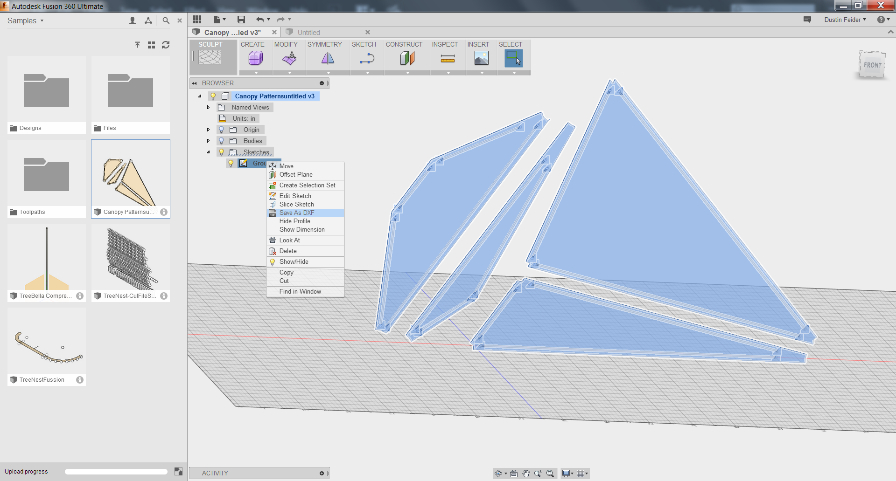The height and width of the screenshot is (481, 896).
Task: Open the Designs folder
Action: [47, 95]
